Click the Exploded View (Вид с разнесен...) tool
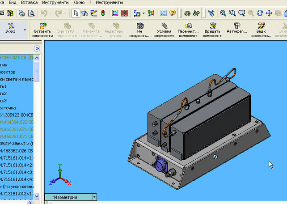287x204 pixels. click(261, 30)
